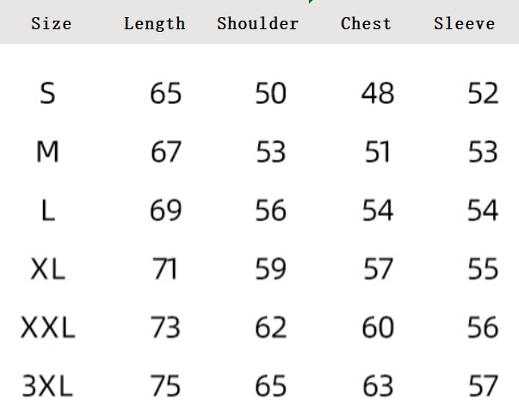Select the S size cell
This screenshot has height=412, width=519.
coord(47,93)
